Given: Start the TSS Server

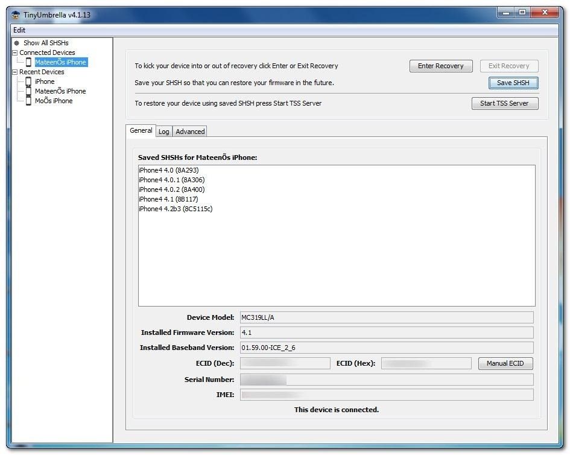Looking at the screenshot, I should point(504,103).
